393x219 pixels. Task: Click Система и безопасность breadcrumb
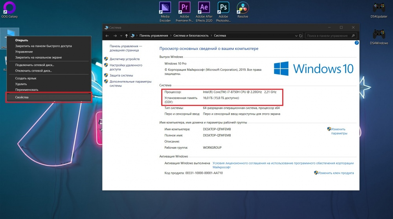click(191, 36)
